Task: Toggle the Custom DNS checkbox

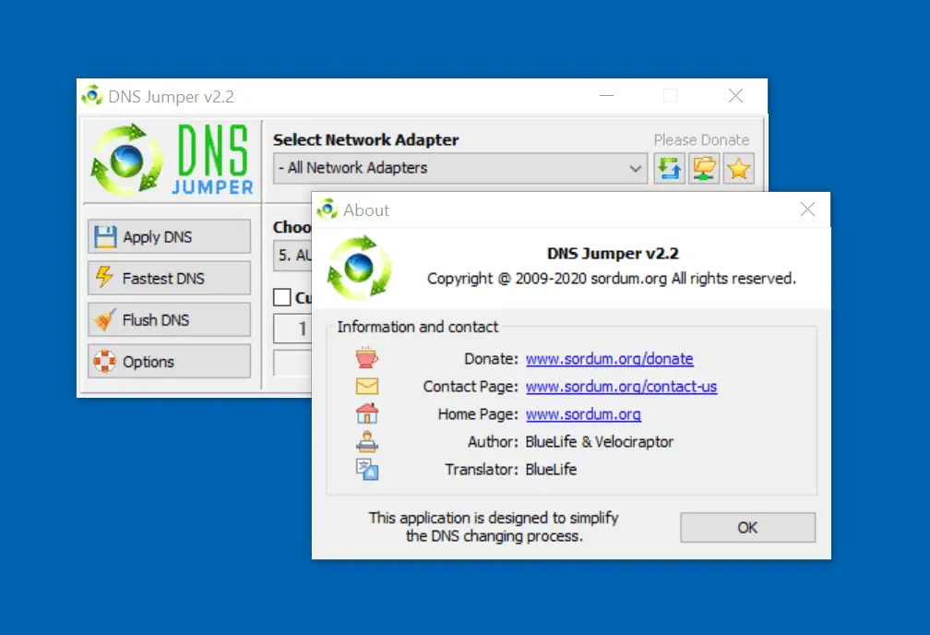Action: (x=281, y=297)
